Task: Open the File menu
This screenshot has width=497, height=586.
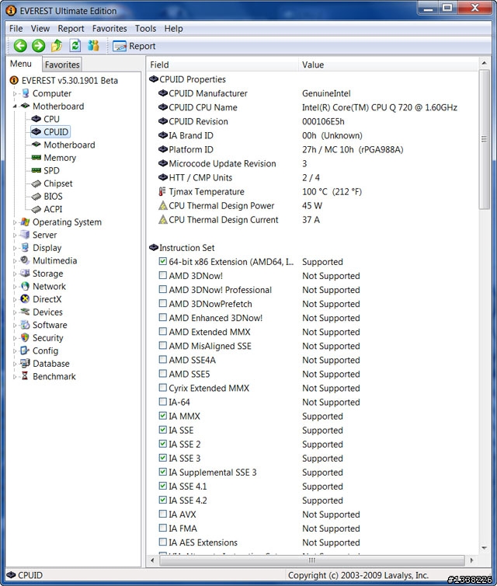Action: (16, 29)
